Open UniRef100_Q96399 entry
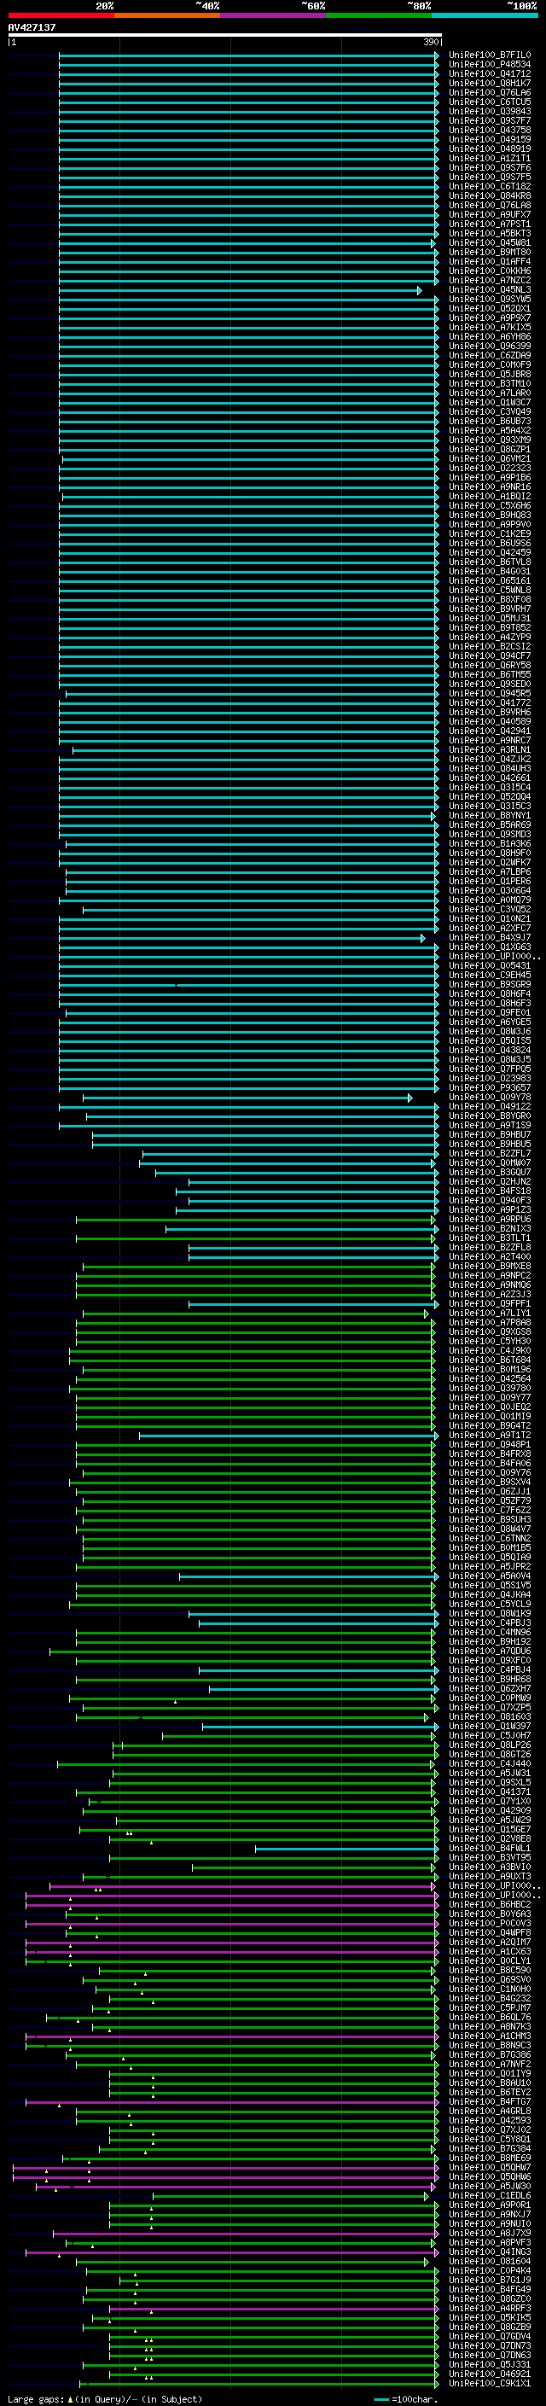Image resolution: width=546 pixels, height=2406 pixels. coord(489,346)
